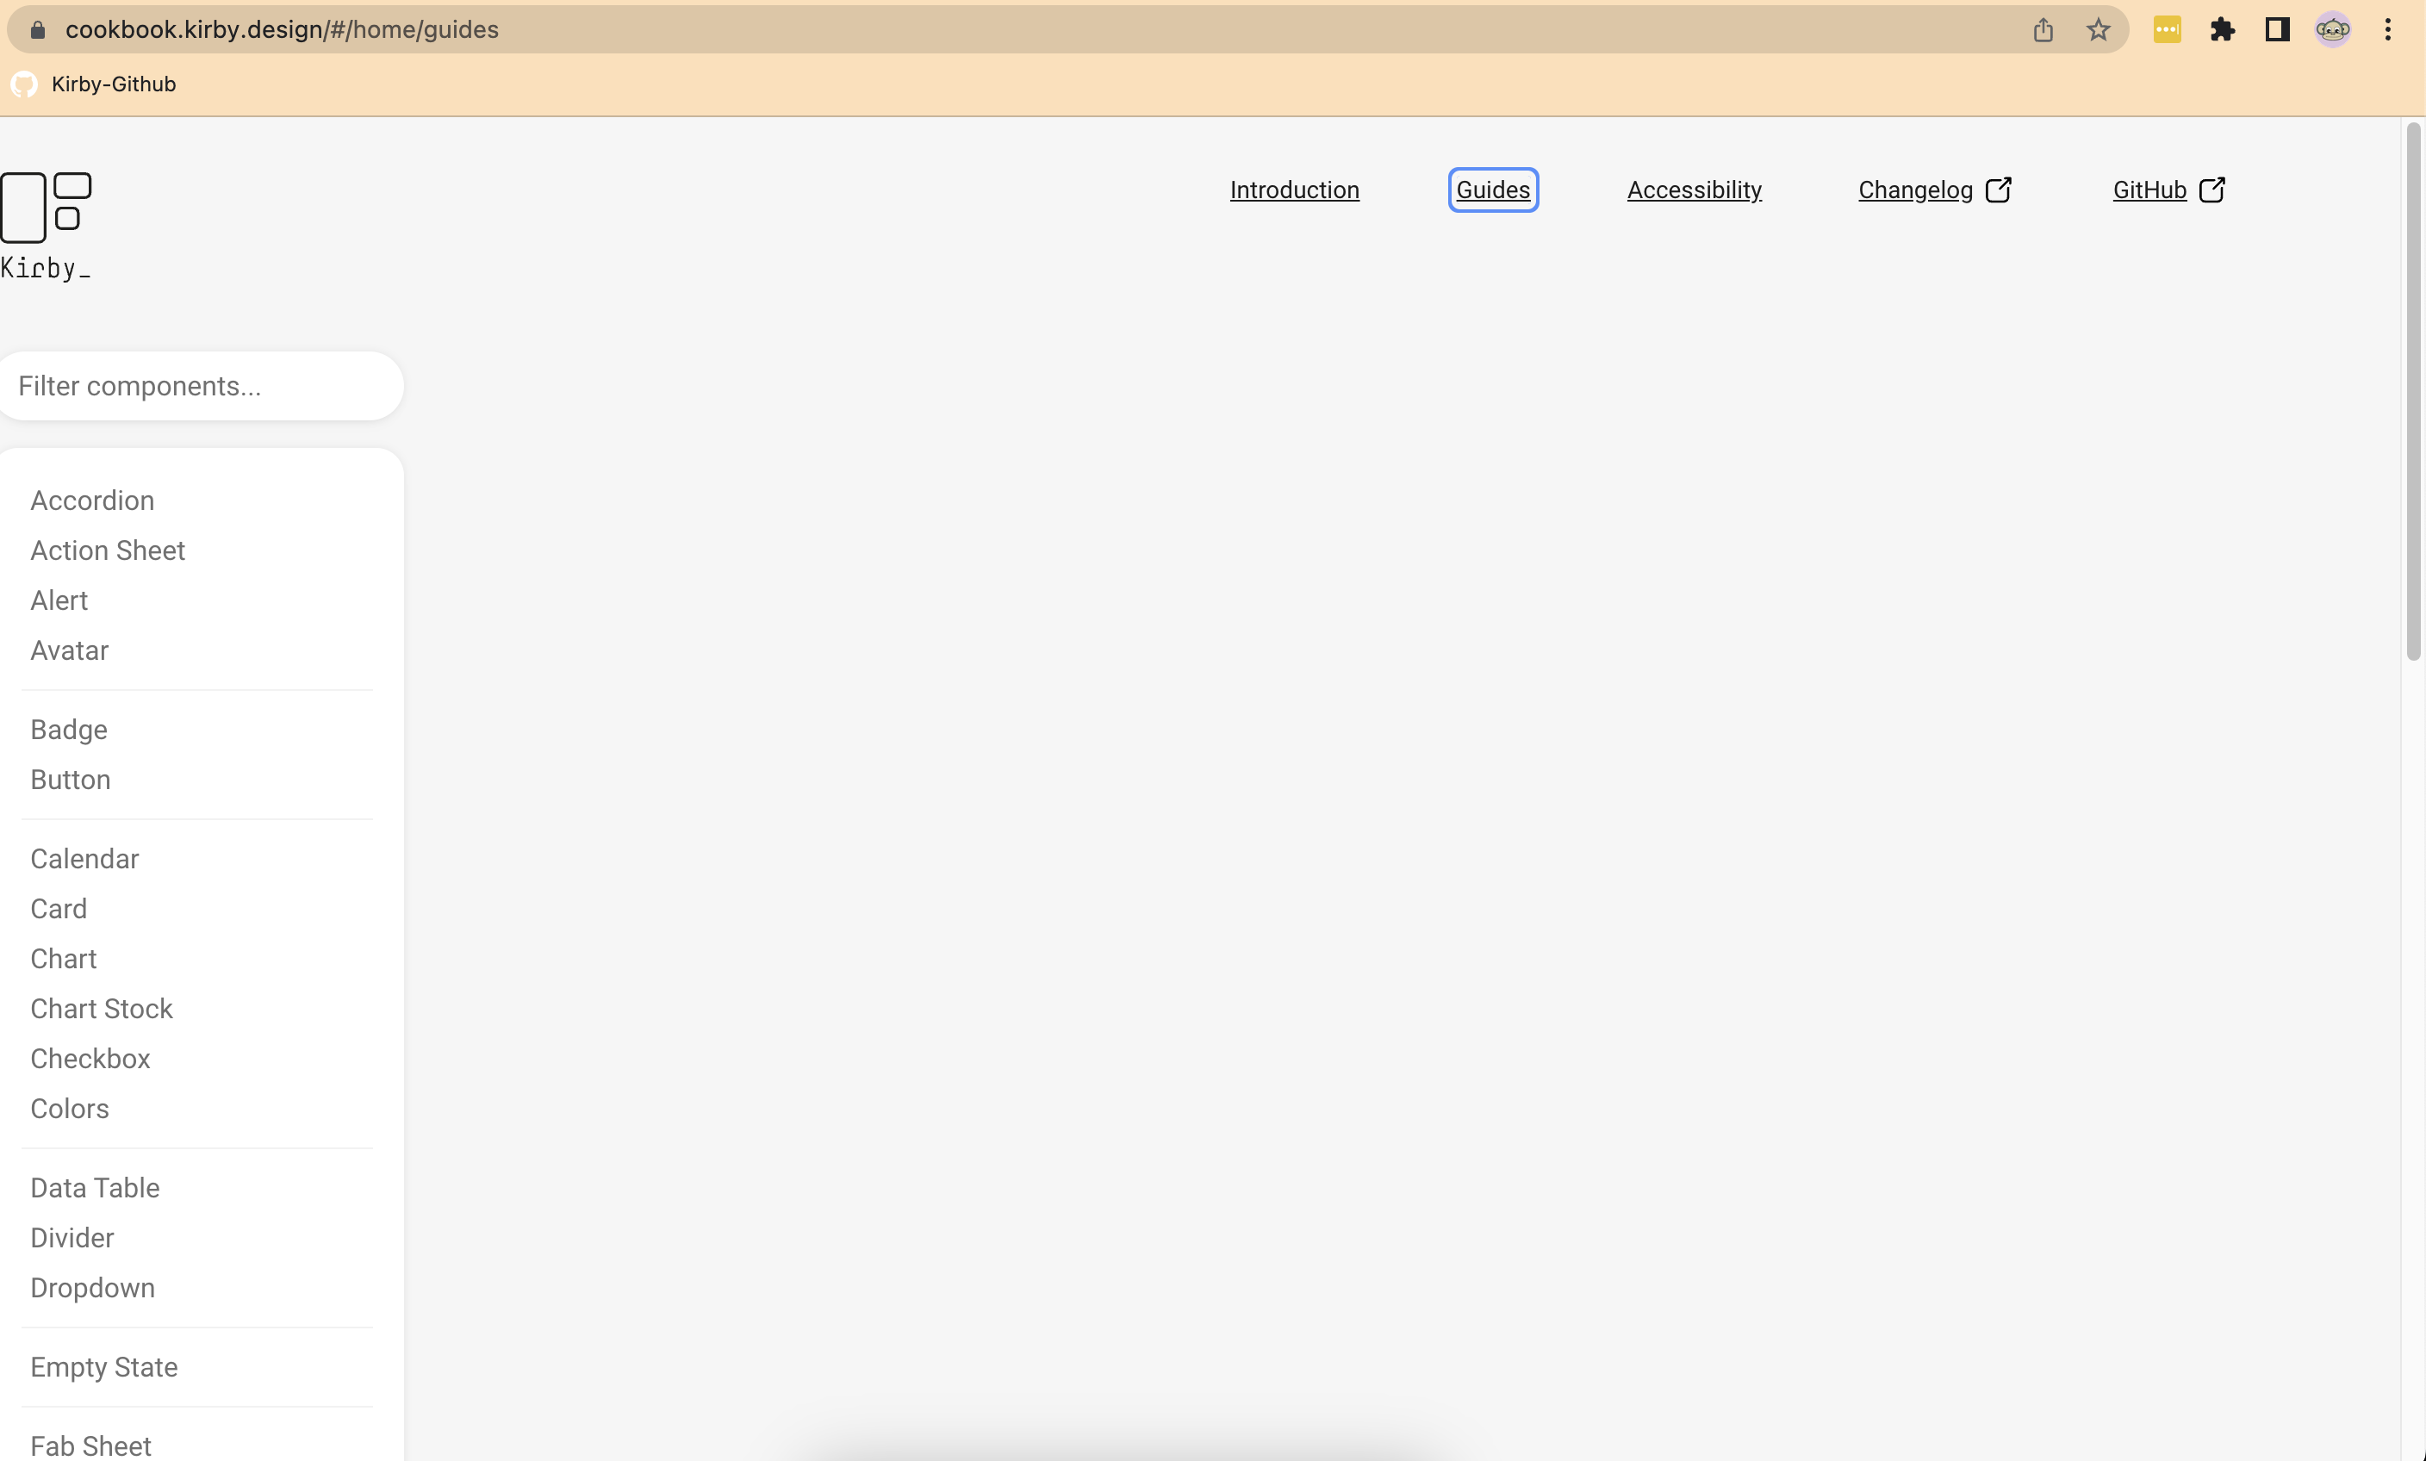Open the Dropdown component page
Screen dimensions: 2426x1461
point(92,1287)
